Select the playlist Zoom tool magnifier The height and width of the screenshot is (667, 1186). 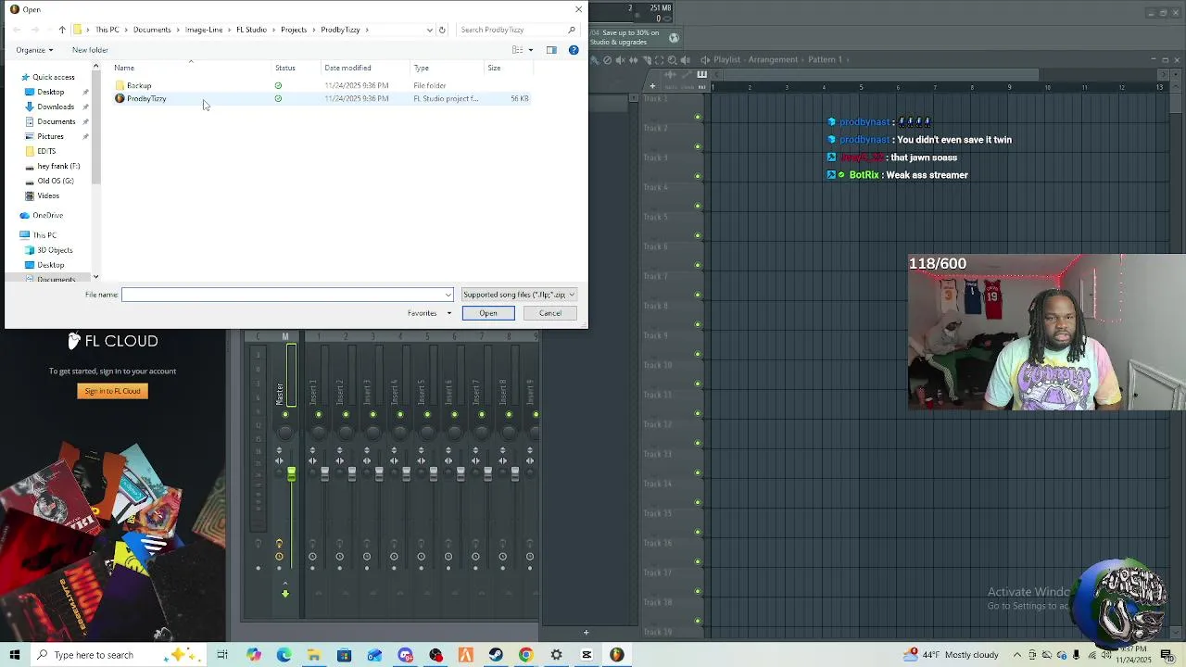(673, 60)
